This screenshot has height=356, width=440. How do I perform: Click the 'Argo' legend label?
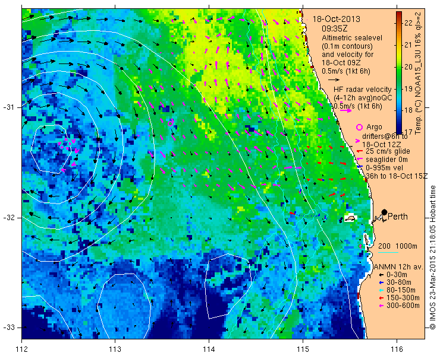[374, 127]
